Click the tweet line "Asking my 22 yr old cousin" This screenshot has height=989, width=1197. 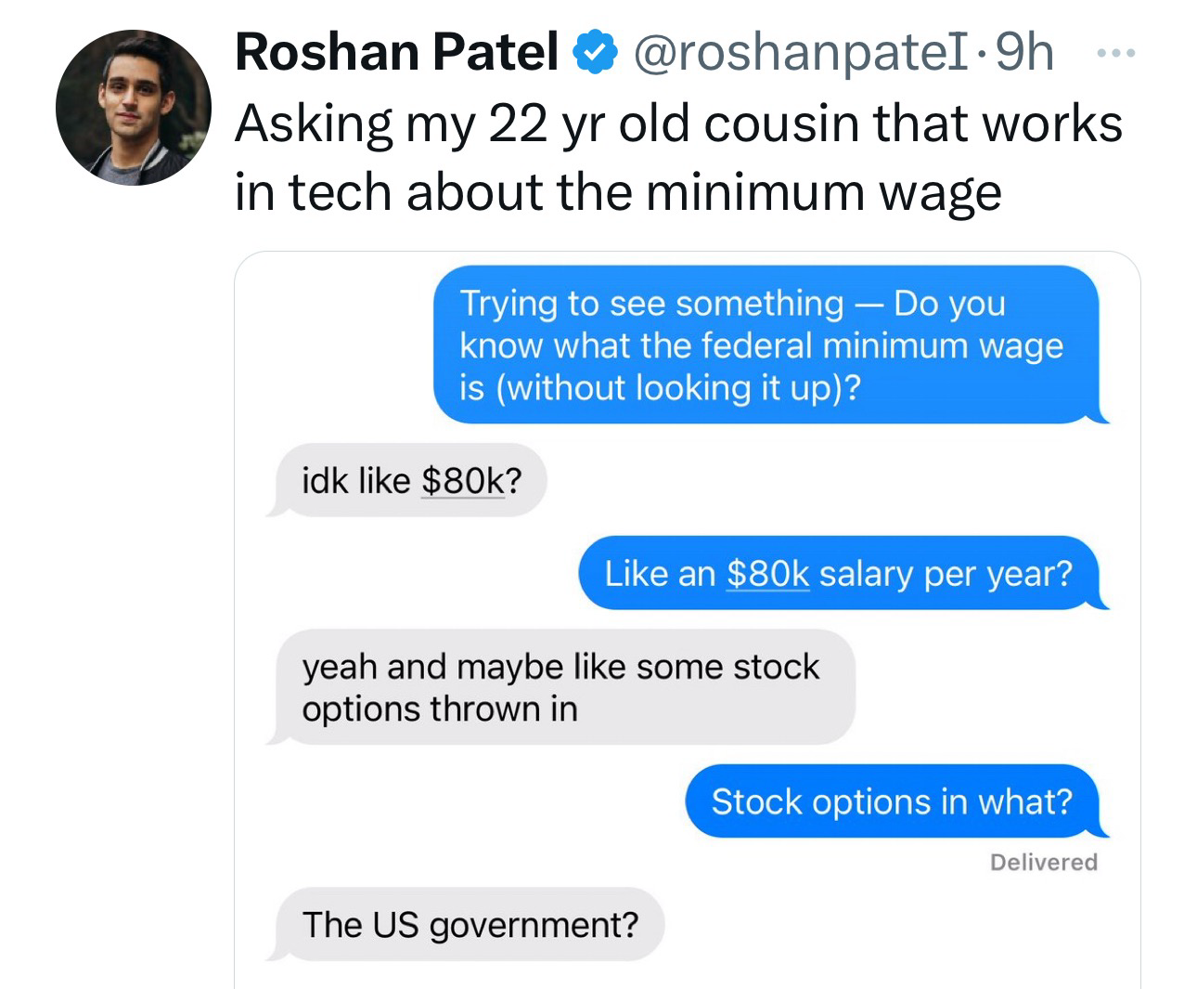tap(677, 124)
